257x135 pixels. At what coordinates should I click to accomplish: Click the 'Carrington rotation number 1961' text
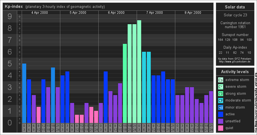pyautogui.click(x=235, y=25)
